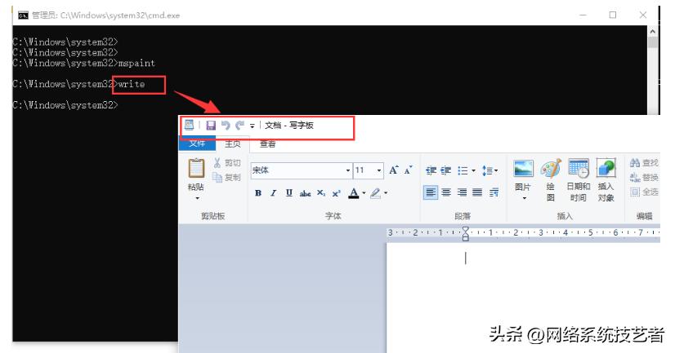
Task: Apply the text color A button
Action: click(353, 193)
